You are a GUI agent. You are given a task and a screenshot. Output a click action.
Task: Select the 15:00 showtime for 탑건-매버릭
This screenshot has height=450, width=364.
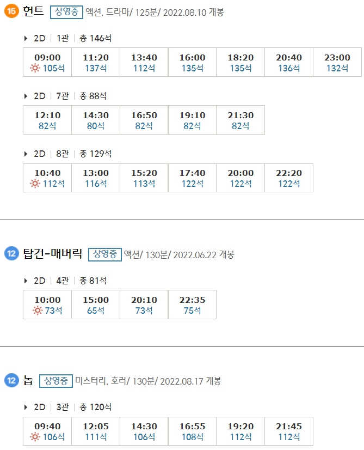95,305
